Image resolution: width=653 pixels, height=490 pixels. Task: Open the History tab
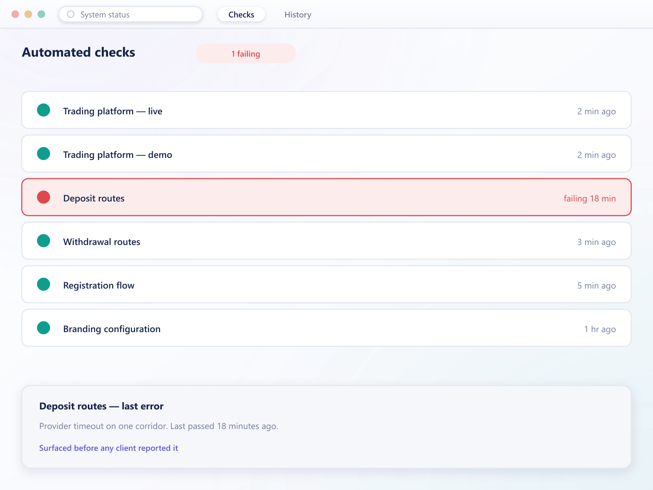298,15
